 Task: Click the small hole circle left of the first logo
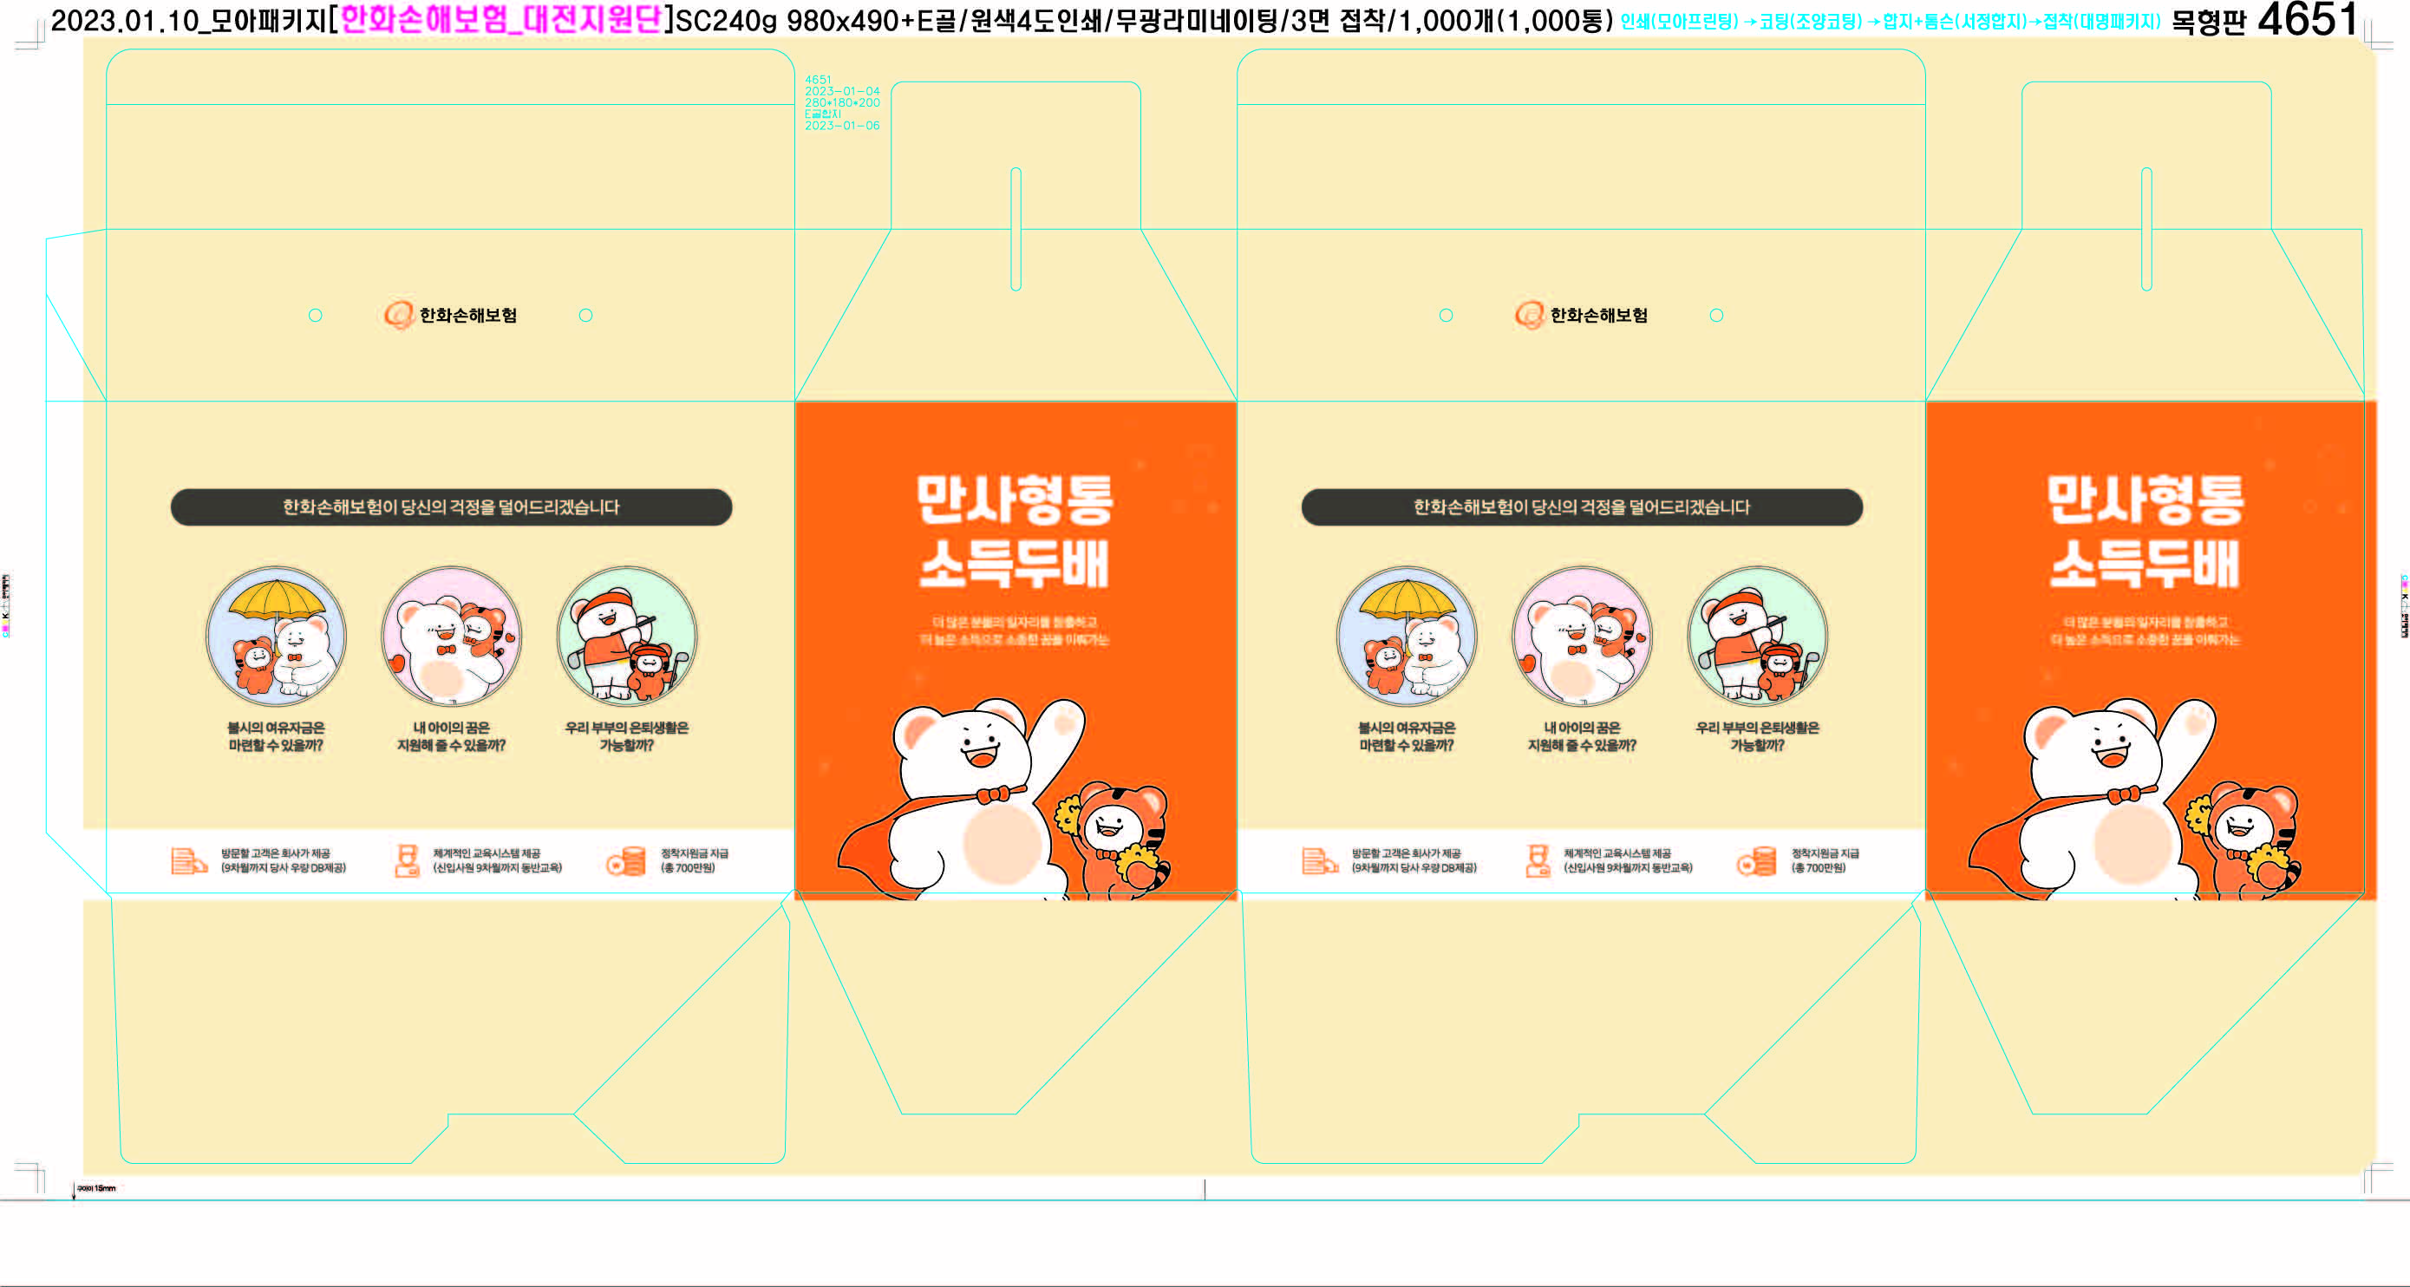coord(316,315)
